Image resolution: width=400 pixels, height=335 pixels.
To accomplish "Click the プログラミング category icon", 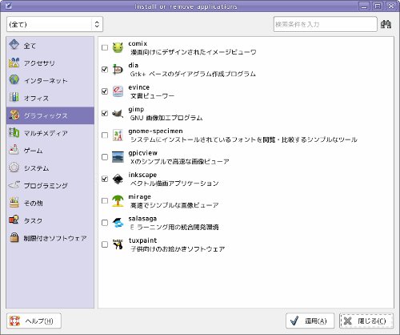I will (14, 185).
